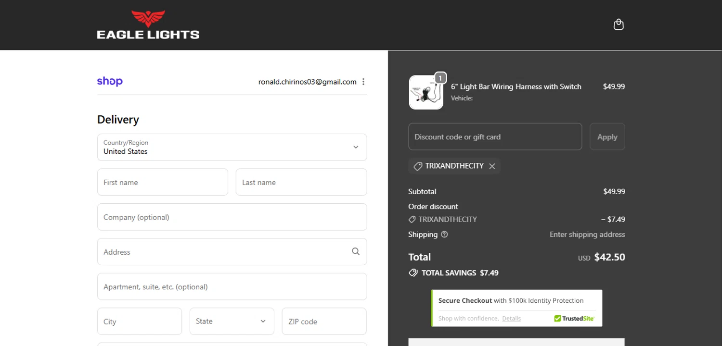Click the quantity badge on product image

pos(440,78)
